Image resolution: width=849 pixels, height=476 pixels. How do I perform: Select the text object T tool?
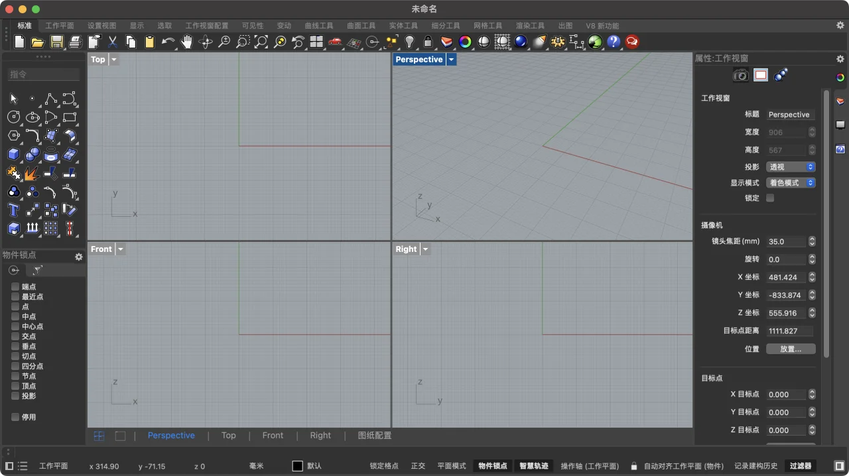tap(13, 210)
